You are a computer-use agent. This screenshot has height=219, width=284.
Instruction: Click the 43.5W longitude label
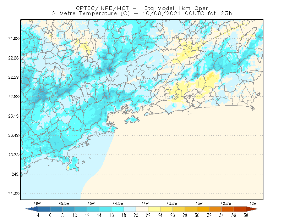coord(172,203)
